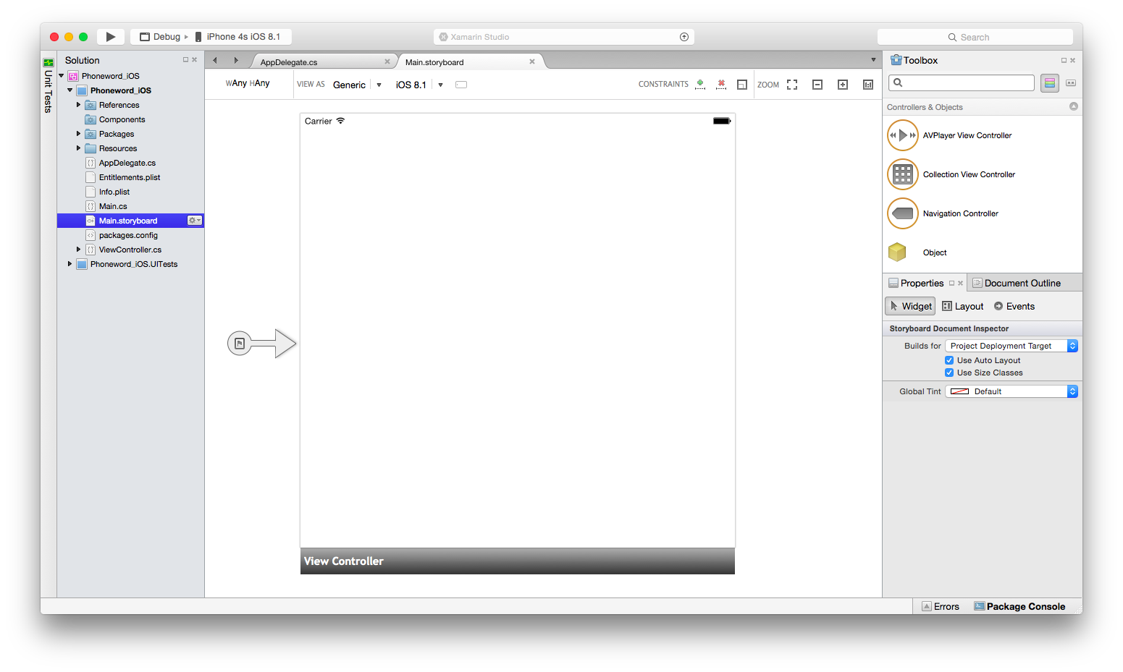This screenshot has width=1123, height=672.
Task: Open the iOS 8.1 version dropdown
Action: (x=440, y=85)
